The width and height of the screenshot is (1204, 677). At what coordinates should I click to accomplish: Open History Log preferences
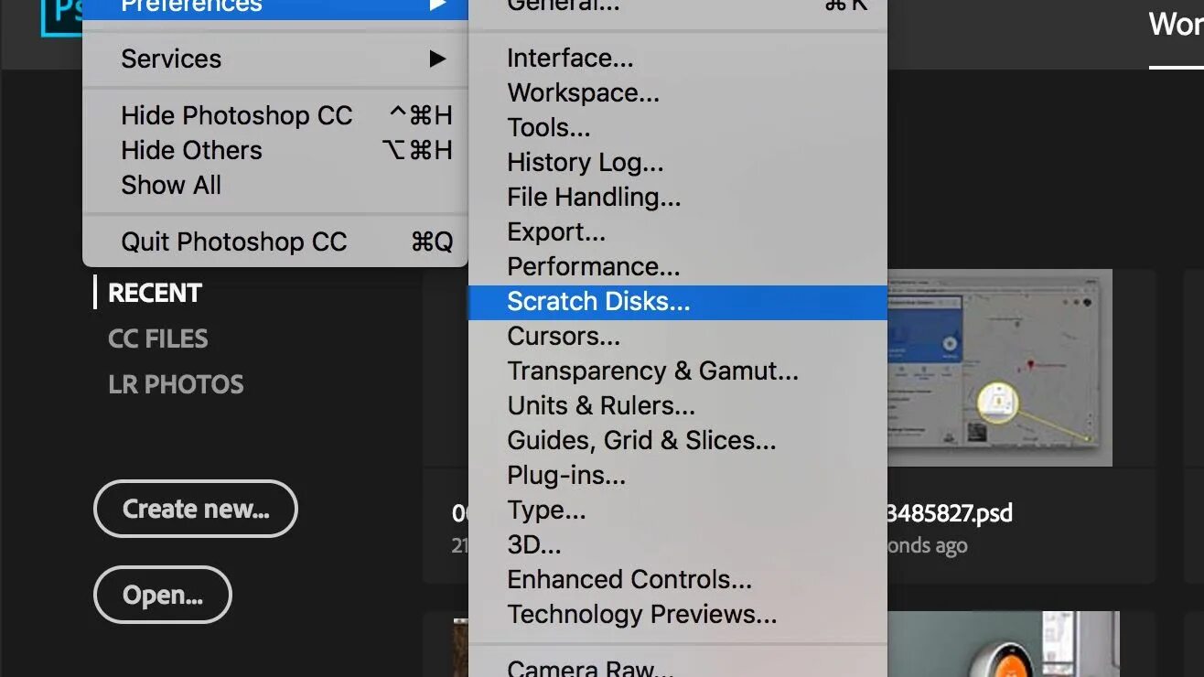click(678, 163)
